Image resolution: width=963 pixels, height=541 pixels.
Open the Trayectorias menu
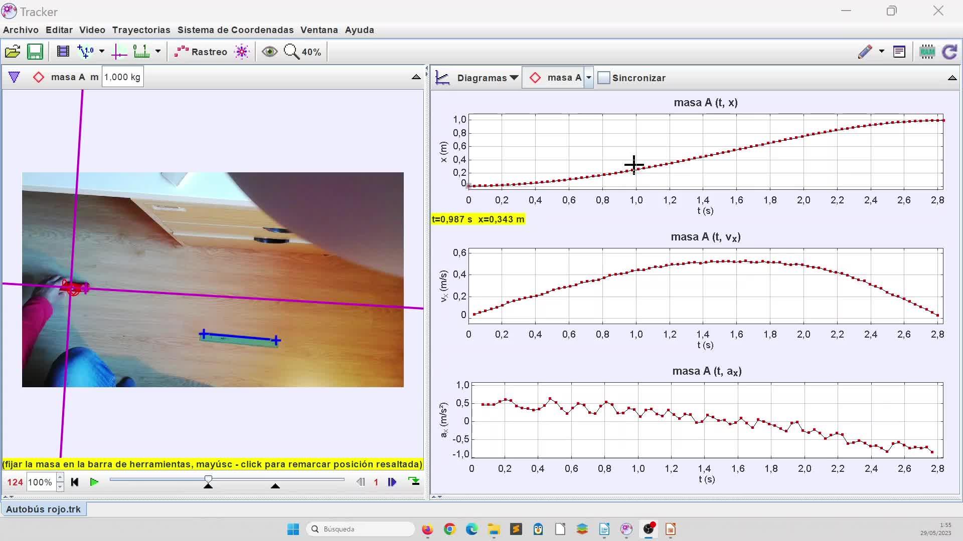click(141, 30)
